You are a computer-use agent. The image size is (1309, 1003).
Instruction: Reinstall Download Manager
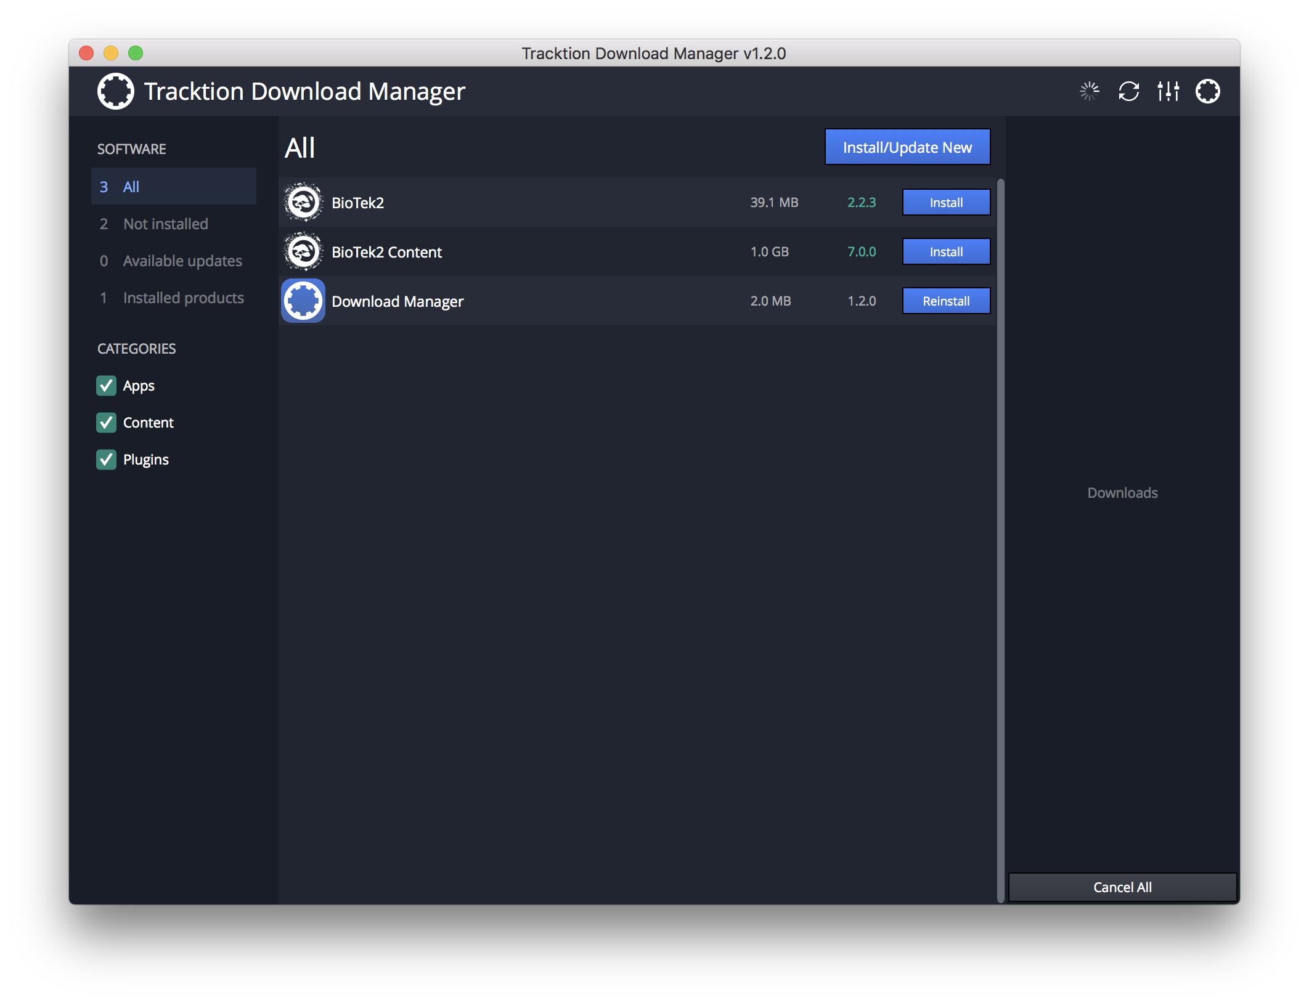[x=945, y=301]
